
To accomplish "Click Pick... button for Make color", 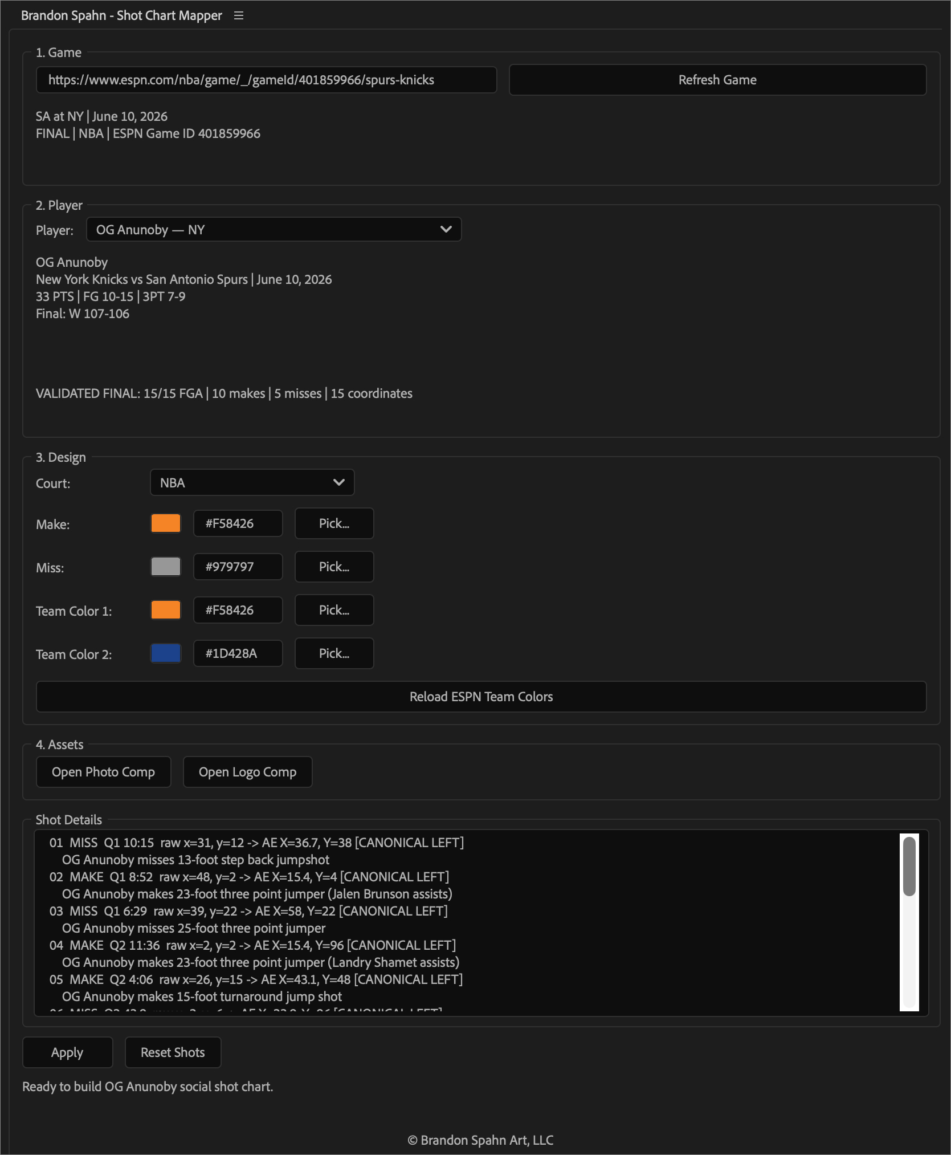I will click(334, 523).
